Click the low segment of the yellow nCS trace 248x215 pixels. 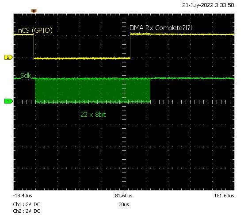pyautogui.click(x=82, y=58)
